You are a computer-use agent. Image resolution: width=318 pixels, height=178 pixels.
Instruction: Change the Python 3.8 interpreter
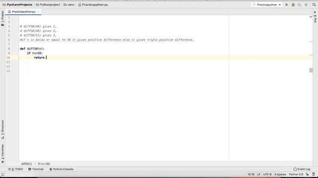point(296,175)
